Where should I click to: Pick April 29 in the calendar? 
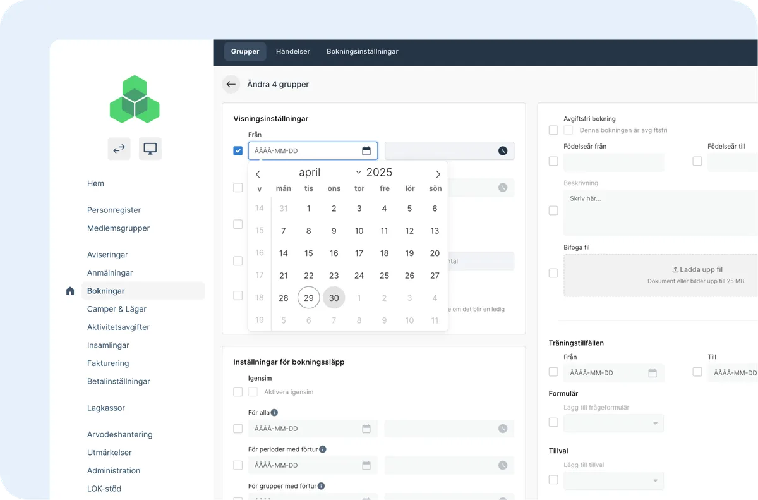pos(309,298)
